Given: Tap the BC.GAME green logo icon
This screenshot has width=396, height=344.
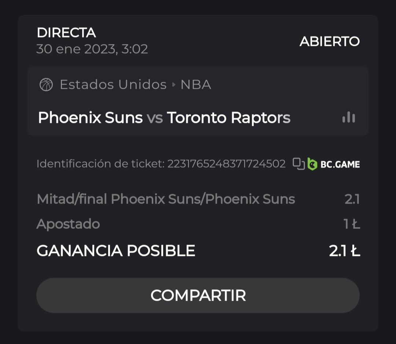Looking at the screenshot, I should tap(312, 164).
